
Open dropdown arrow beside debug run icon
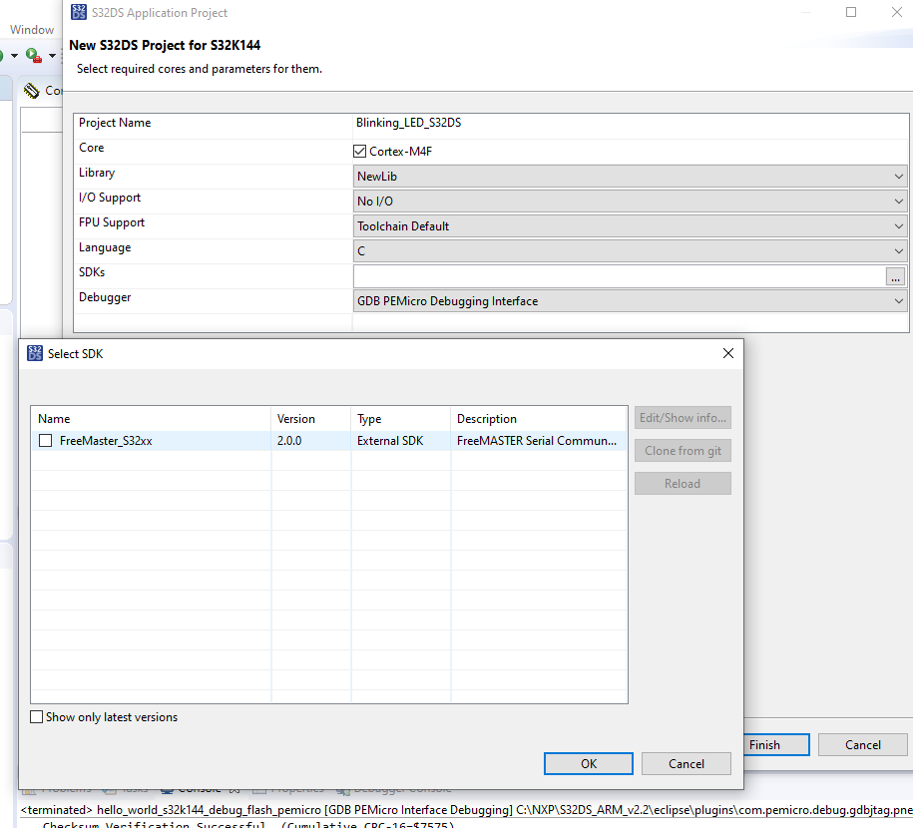pyautogui.click(x=52, y=56)
